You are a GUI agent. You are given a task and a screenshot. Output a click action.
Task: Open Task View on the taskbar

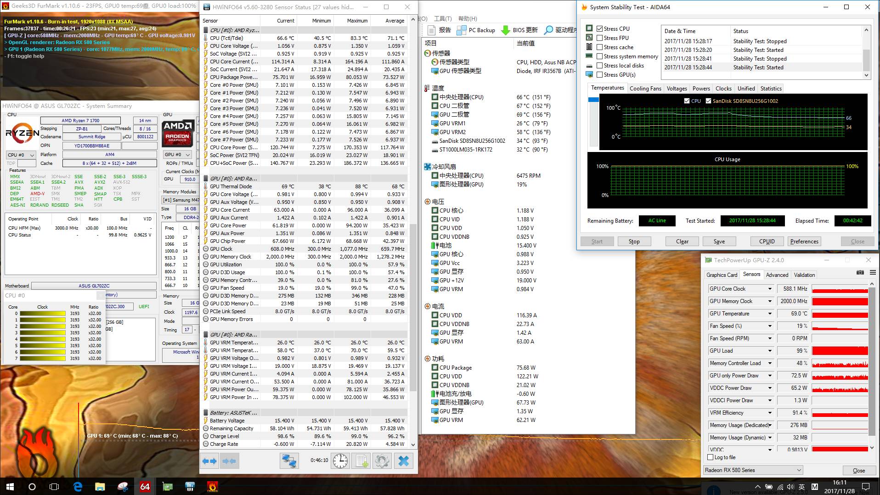54,486
